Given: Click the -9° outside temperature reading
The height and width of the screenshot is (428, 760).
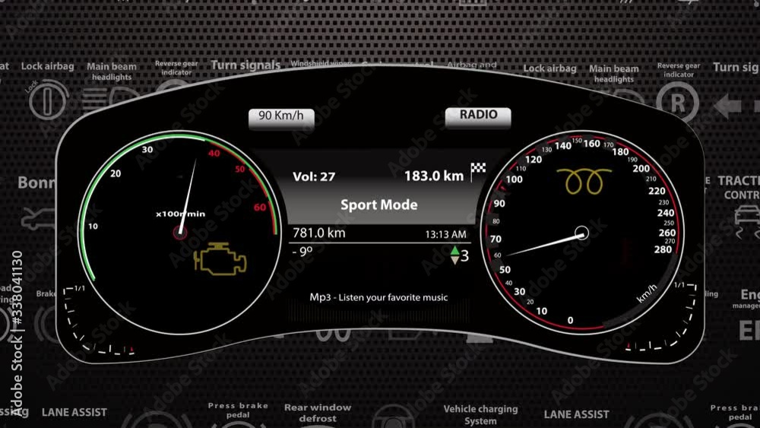Looking at the screenshot, I should [x=302, y=252].
